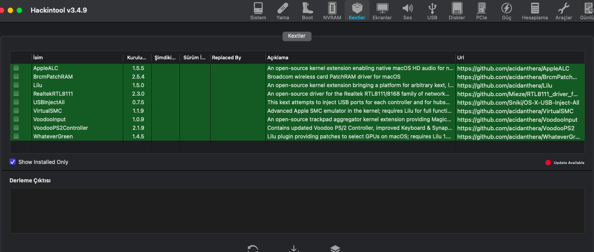Sort the table by İsim column header
The image size is (594, 252).
click(76, 57)
